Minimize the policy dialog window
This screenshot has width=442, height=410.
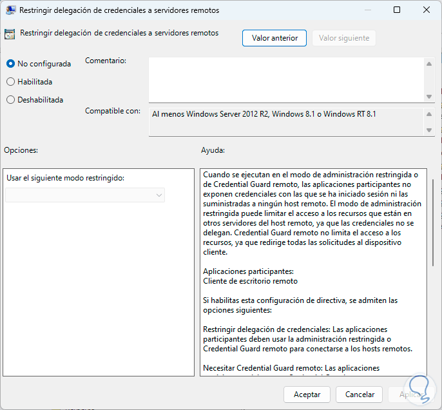367,10
